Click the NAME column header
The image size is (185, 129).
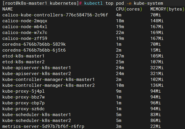(x=8, y=9)
